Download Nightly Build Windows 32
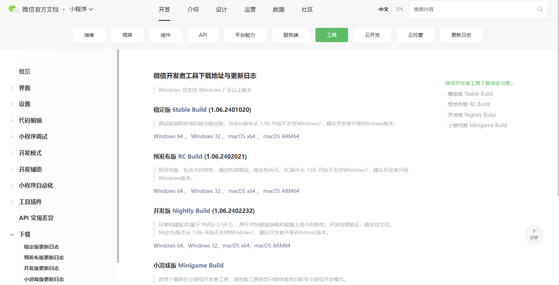 click(x=203, y=246)
